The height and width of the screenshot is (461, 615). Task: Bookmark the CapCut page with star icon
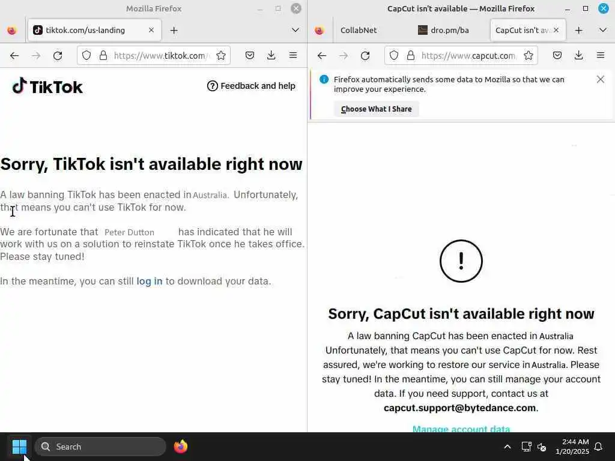529,56
